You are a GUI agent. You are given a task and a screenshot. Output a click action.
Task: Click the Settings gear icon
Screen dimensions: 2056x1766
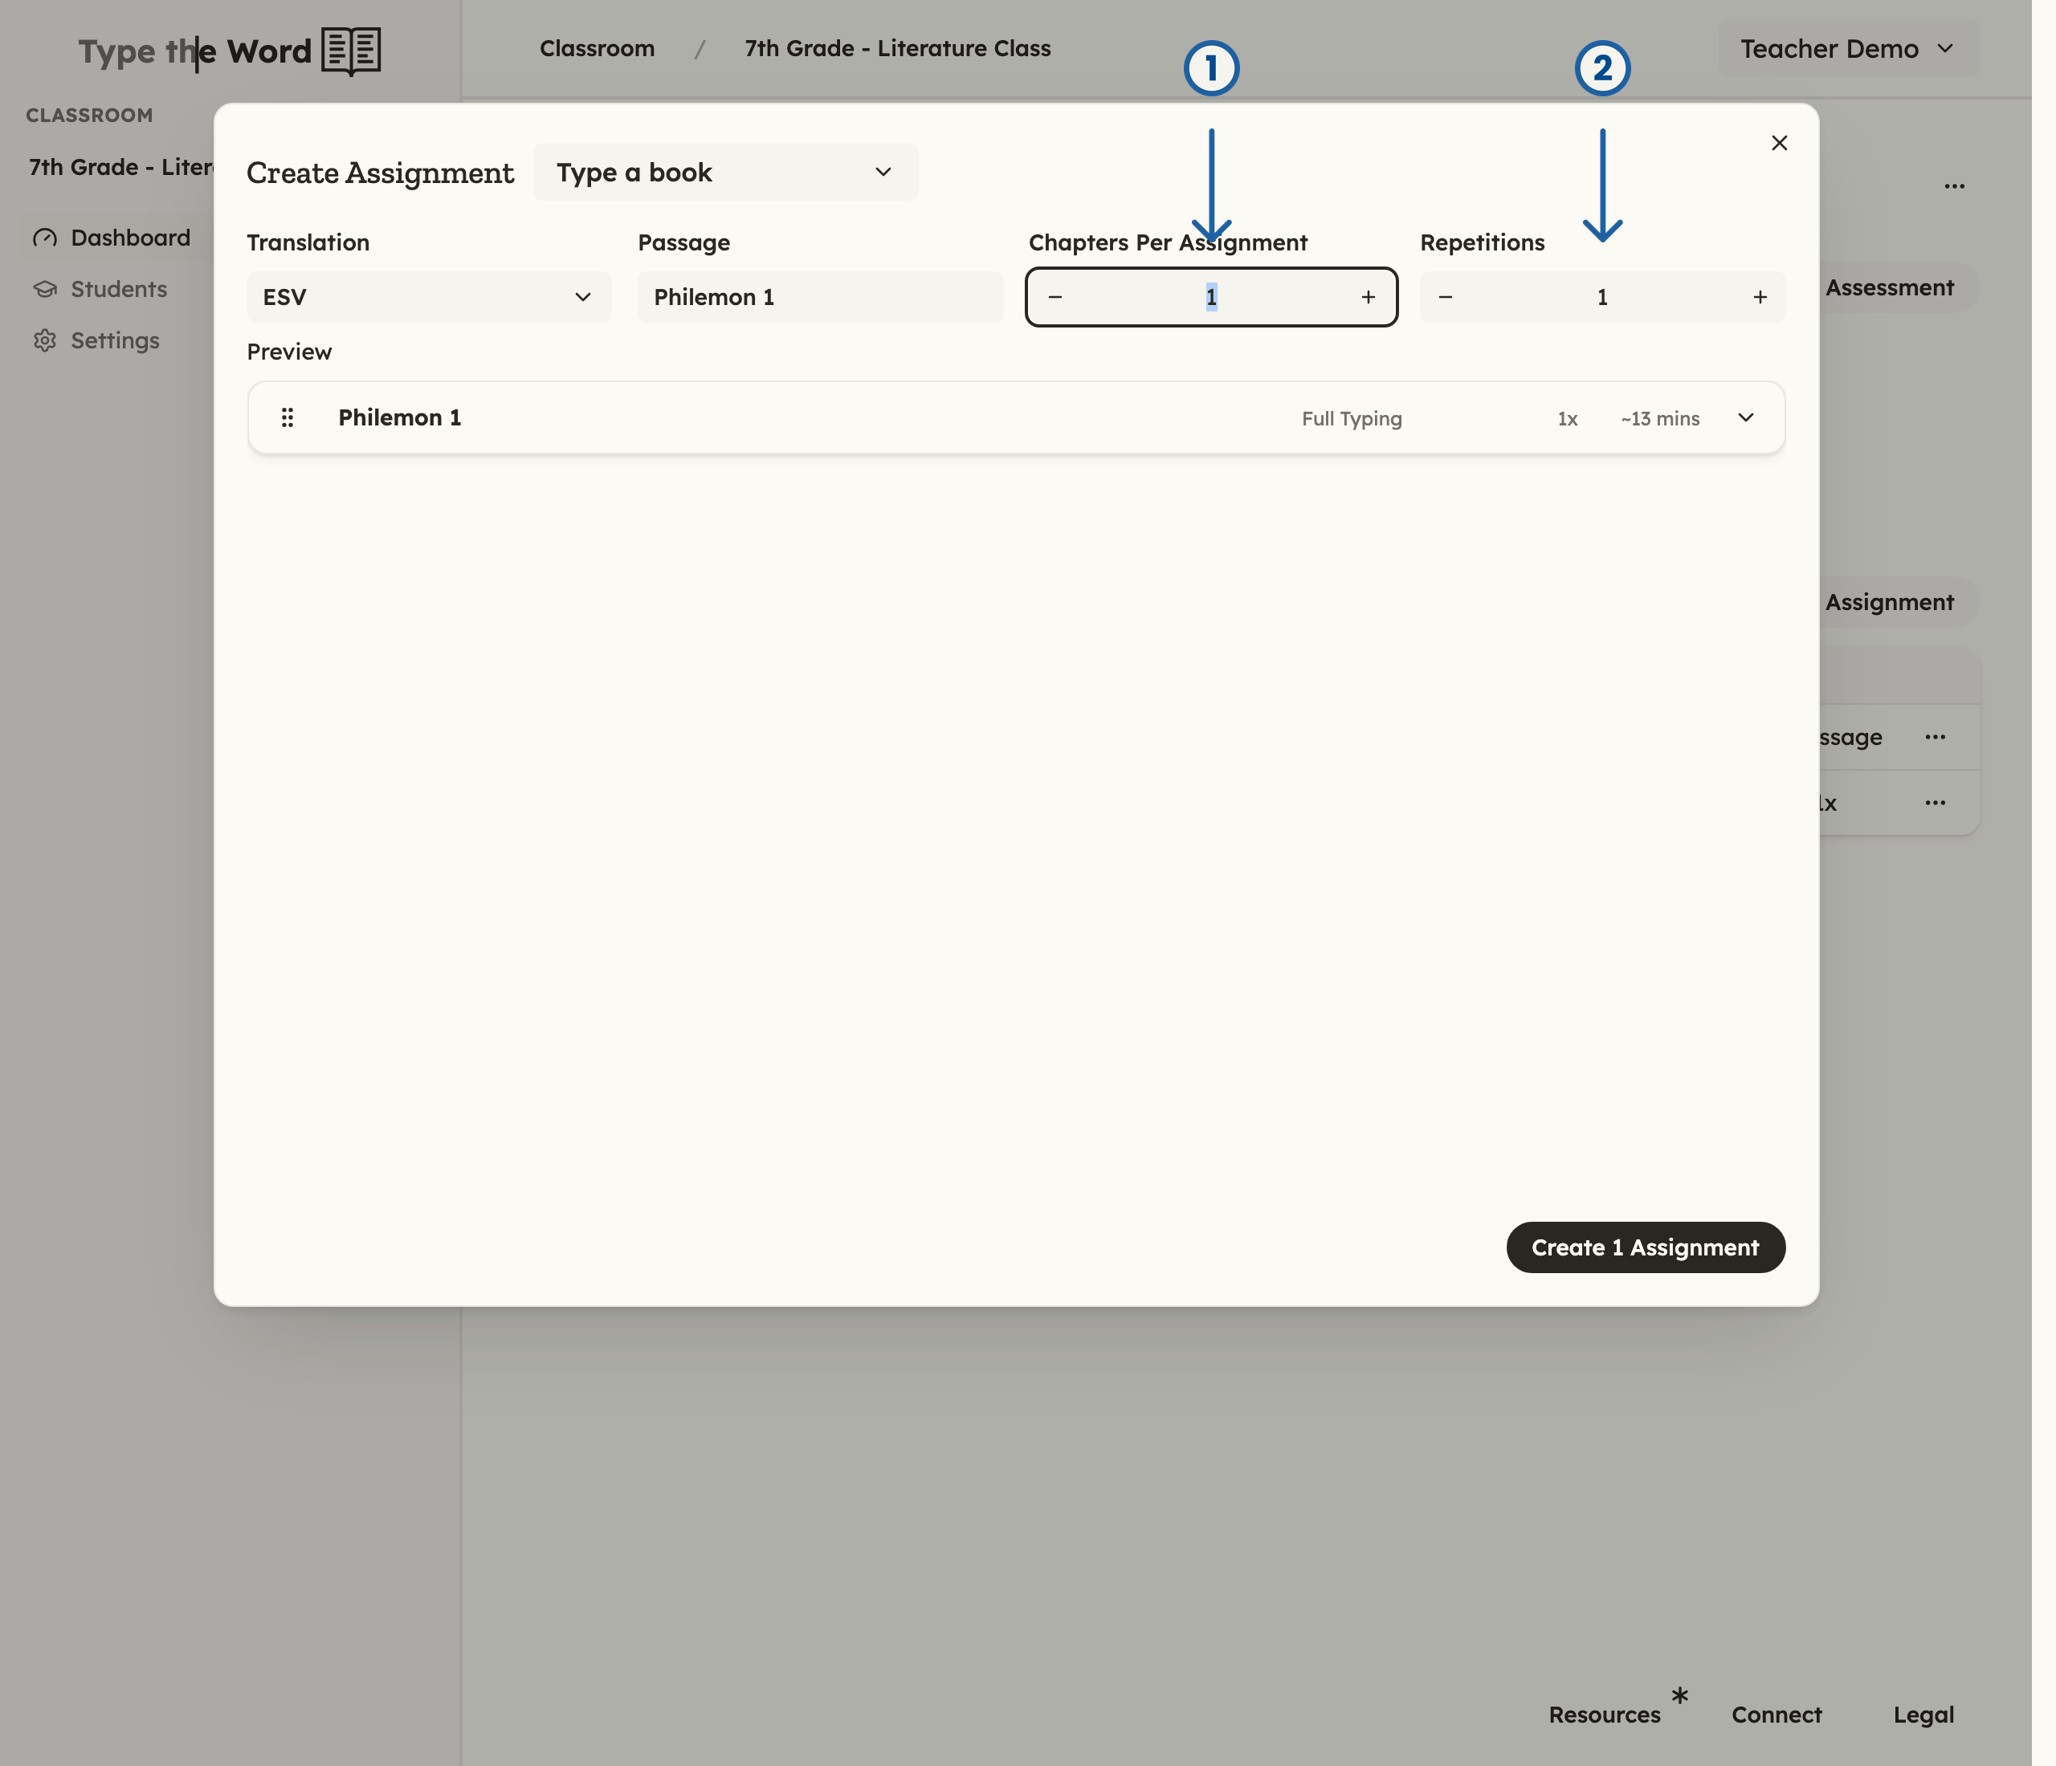click(x=45, y=341)
